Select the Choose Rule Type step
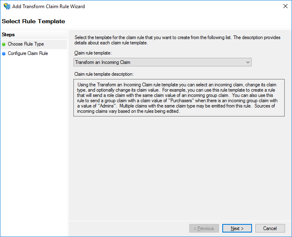Viewport: 292px width, 237px height. pos(26,44)
